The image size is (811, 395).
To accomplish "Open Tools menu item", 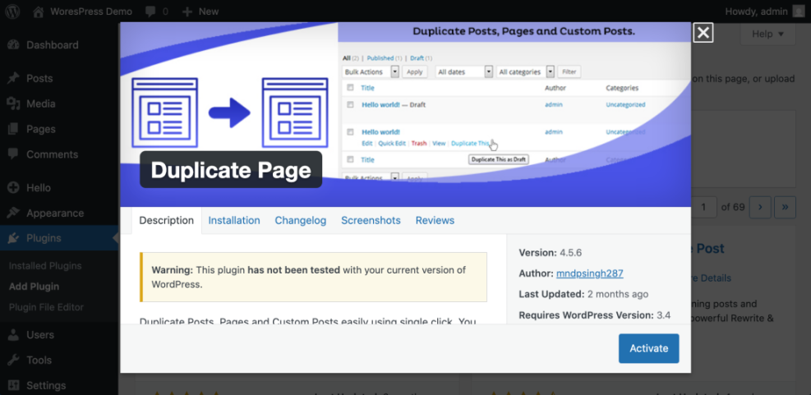I will point(39,361).
